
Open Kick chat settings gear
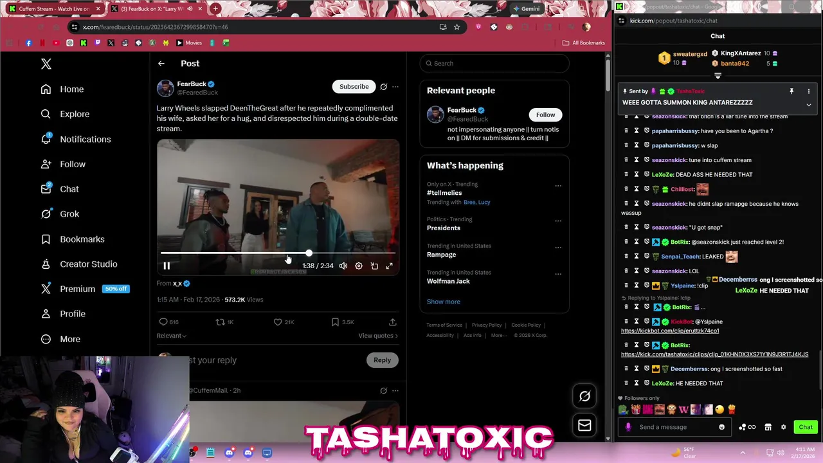click(x=783, y=427)
